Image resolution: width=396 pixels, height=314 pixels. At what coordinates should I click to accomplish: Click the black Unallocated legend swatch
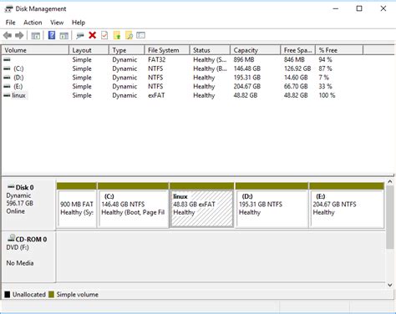[8, 295]
